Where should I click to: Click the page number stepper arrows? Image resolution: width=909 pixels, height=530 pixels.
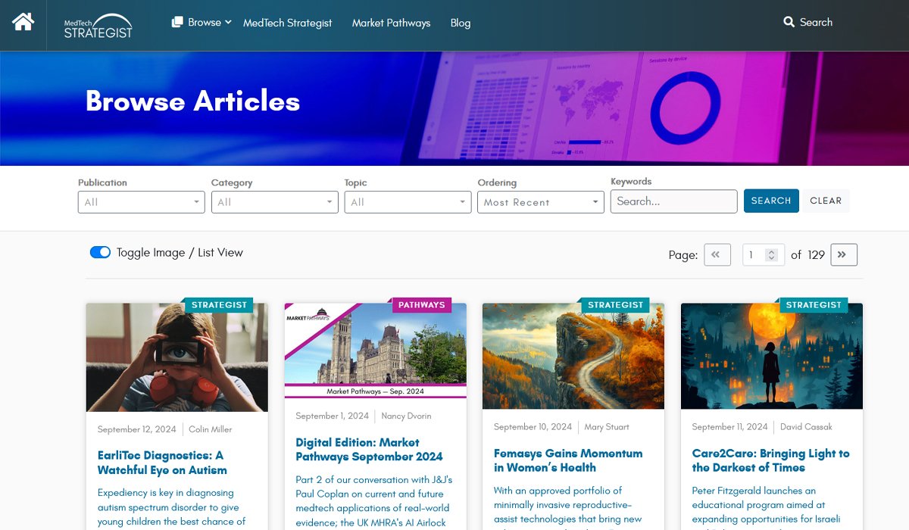pyautogui.click(x=771, y=255)
